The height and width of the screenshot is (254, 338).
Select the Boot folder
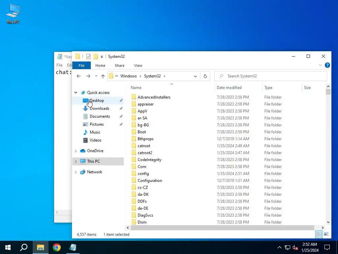tap(142, 132)
